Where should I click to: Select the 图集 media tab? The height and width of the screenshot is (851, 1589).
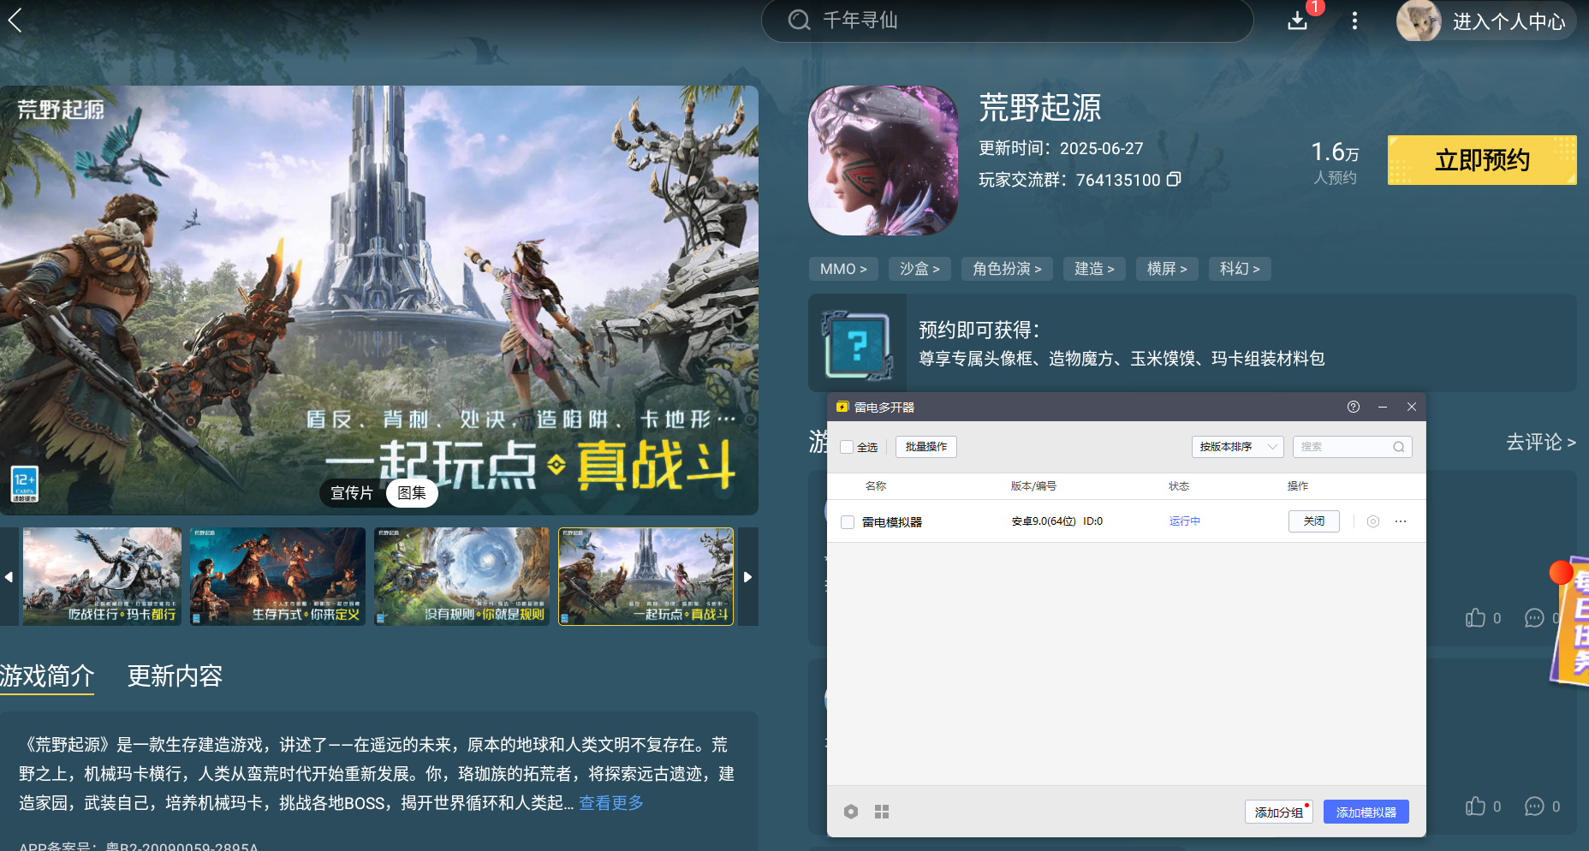point(412,493)
